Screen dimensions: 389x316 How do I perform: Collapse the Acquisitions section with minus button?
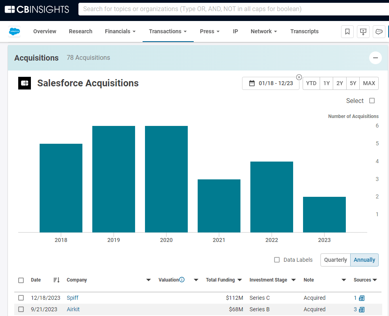[x=376, y=58]
